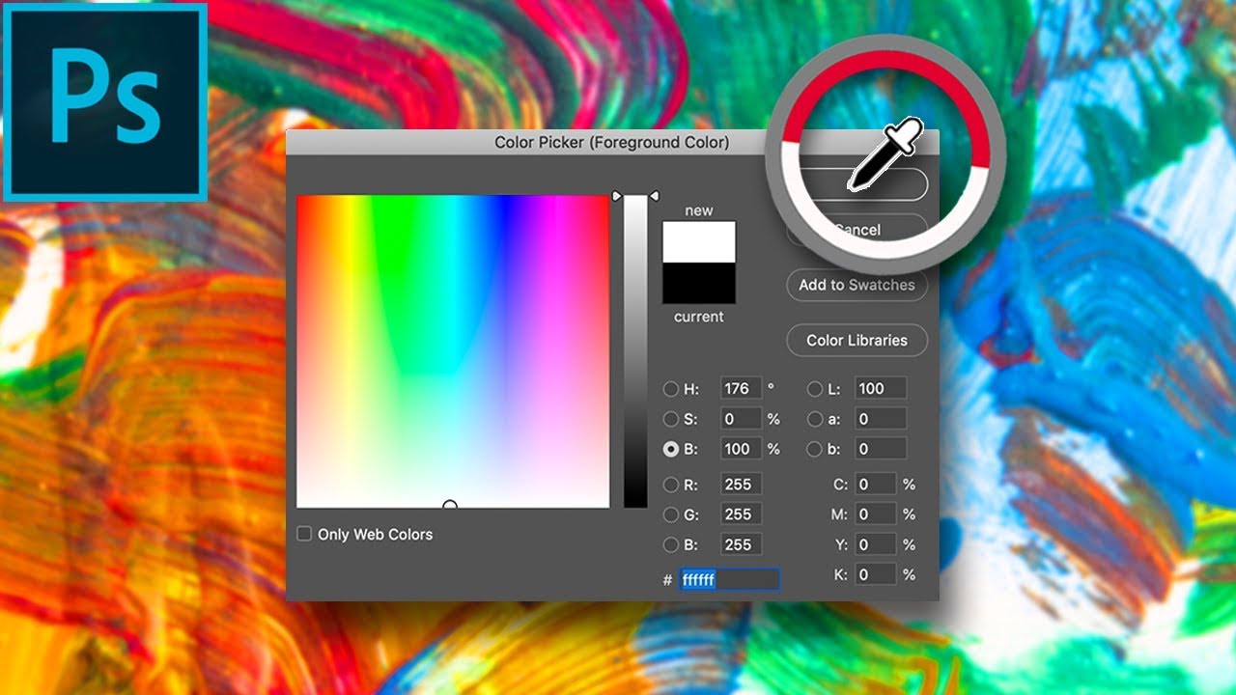
Task: Select the Lab a radio button
Action: (x=815, y=419)
